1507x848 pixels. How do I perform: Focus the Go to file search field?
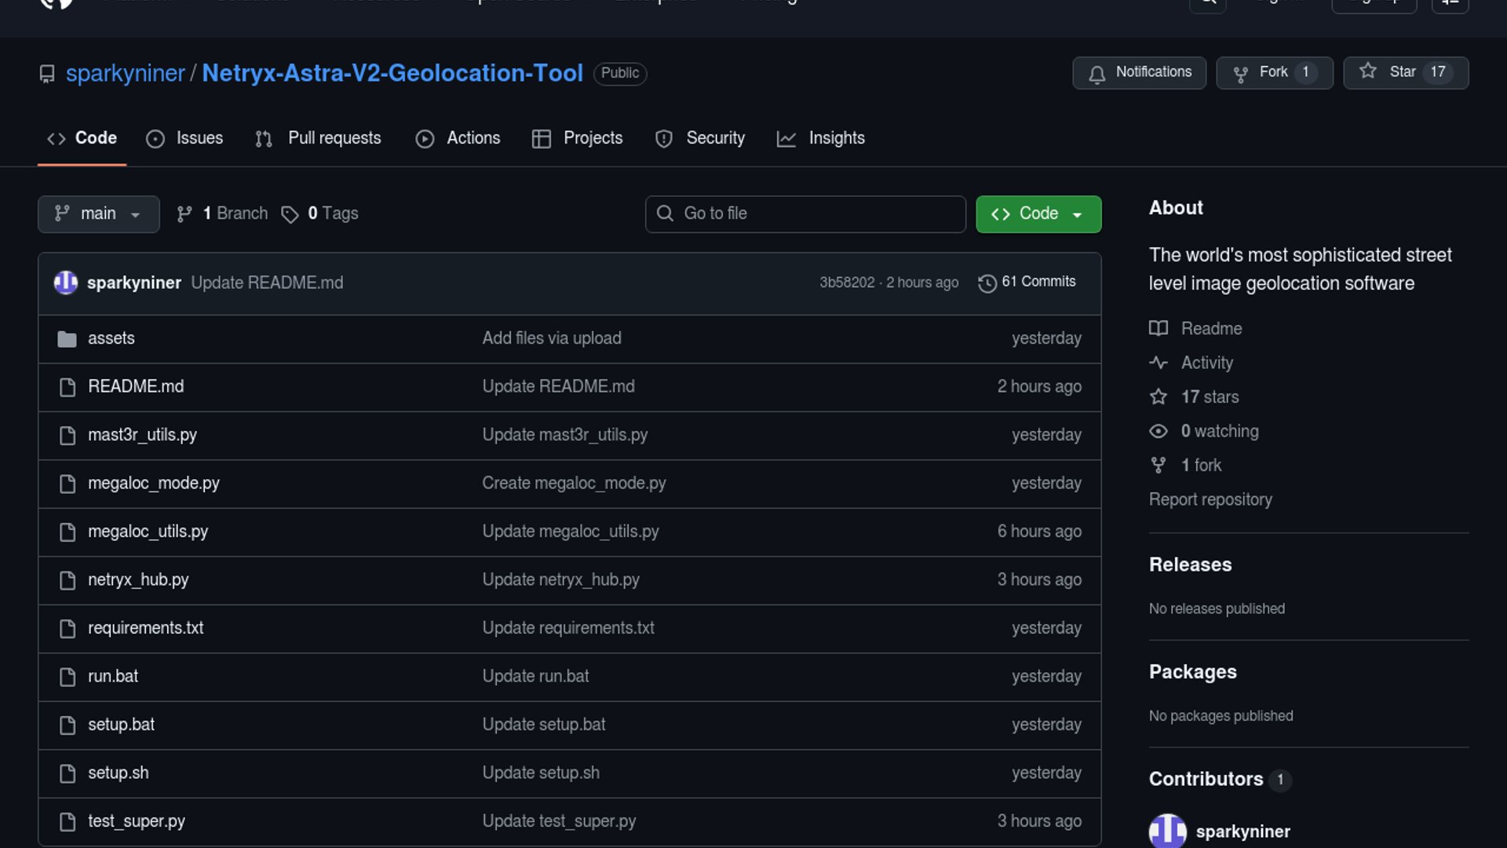point(805,214)
